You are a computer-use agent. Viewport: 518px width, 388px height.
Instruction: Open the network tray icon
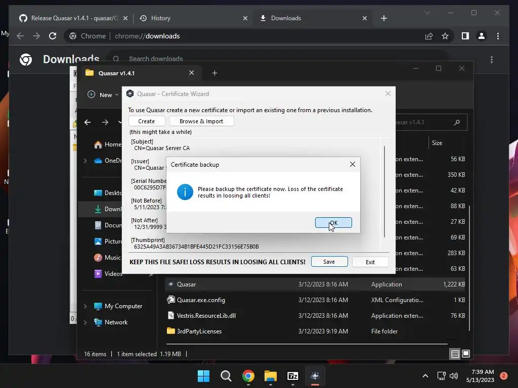tap(441, 376)
